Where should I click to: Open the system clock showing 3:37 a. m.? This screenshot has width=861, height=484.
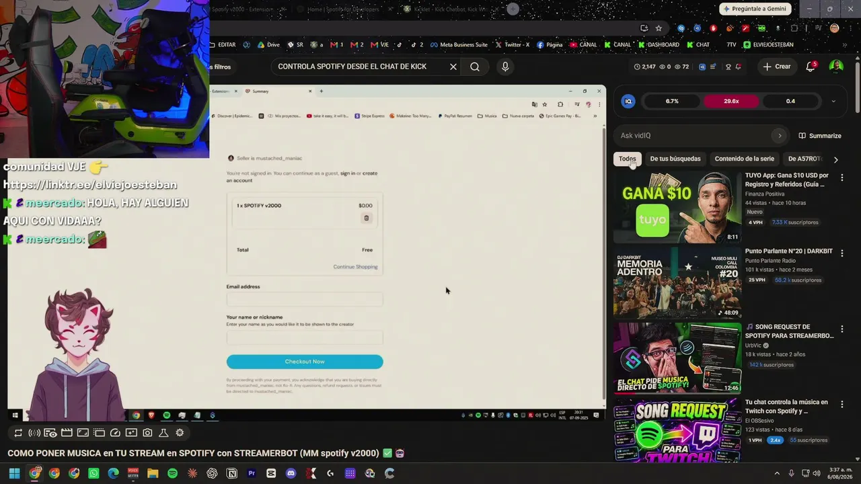click(x=840, y=473)
